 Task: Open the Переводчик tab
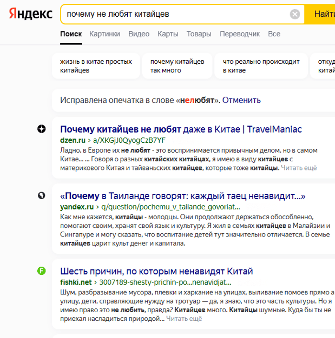coord(240,34)
